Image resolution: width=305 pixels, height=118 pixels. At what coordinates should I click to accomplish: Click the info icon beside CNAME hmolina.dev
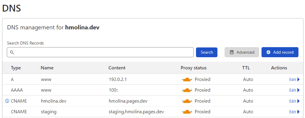[x=7, y=101]
